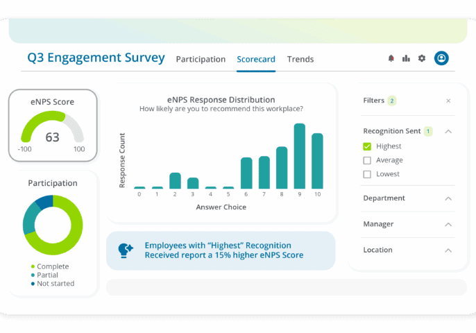Viewport: 476px width, 333px height.
Task: Select the eNPS Score card
Action: coord(53,125)
